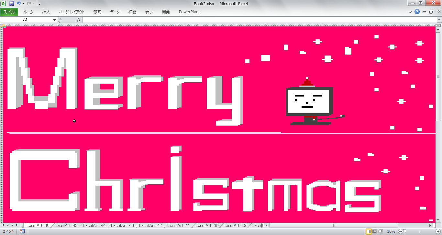This screenshot has height=235, width=442.
Task: Click horizontal scrollbar left arrow
Action: 267,225
